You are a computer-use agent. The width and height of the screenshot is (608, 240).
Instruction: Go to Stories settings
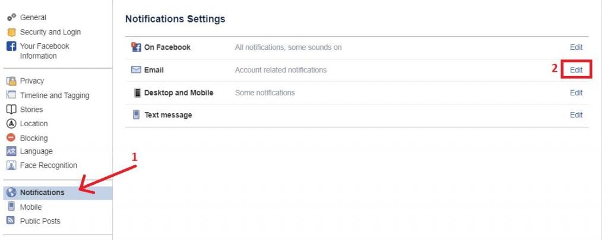[31, 110]
